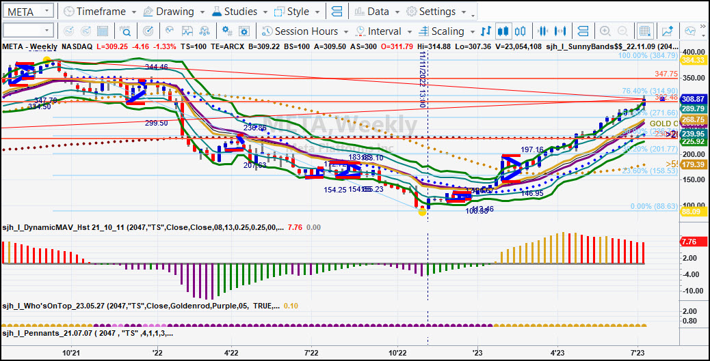
Task: Click the small wave-line analysis icon
Action: (170, 31)
